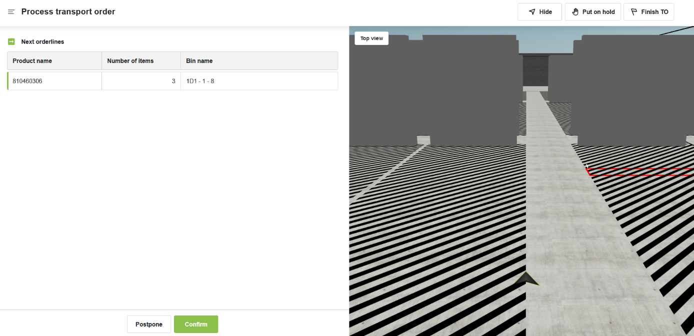The height and width of the screenshot is (336, 694).
Task: Click the Next orderlines heading
Action: pyautogui.click(x=42, y=41)
